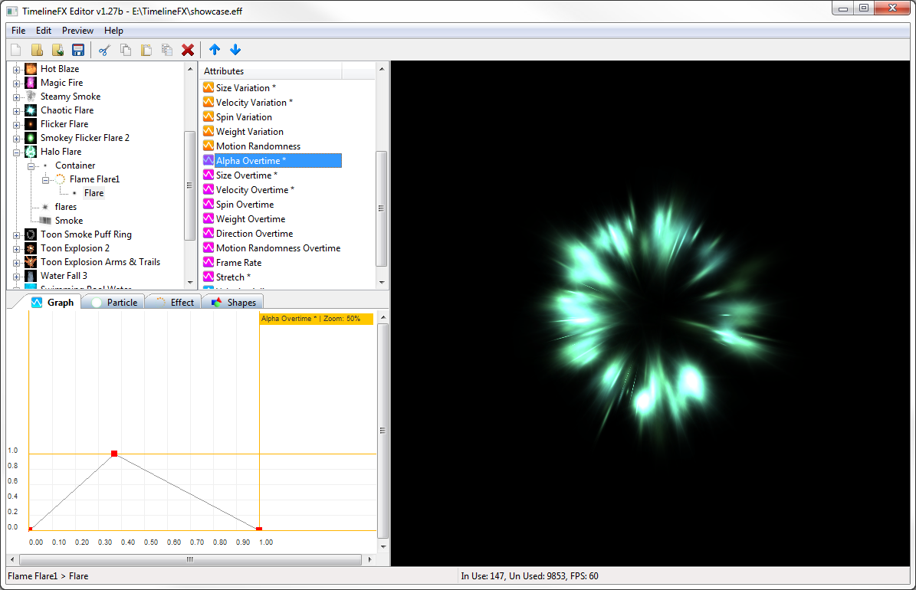Click the flares starburst emitter icon
The height and width of the screenshot is (590, 916).
click(45, 207)
